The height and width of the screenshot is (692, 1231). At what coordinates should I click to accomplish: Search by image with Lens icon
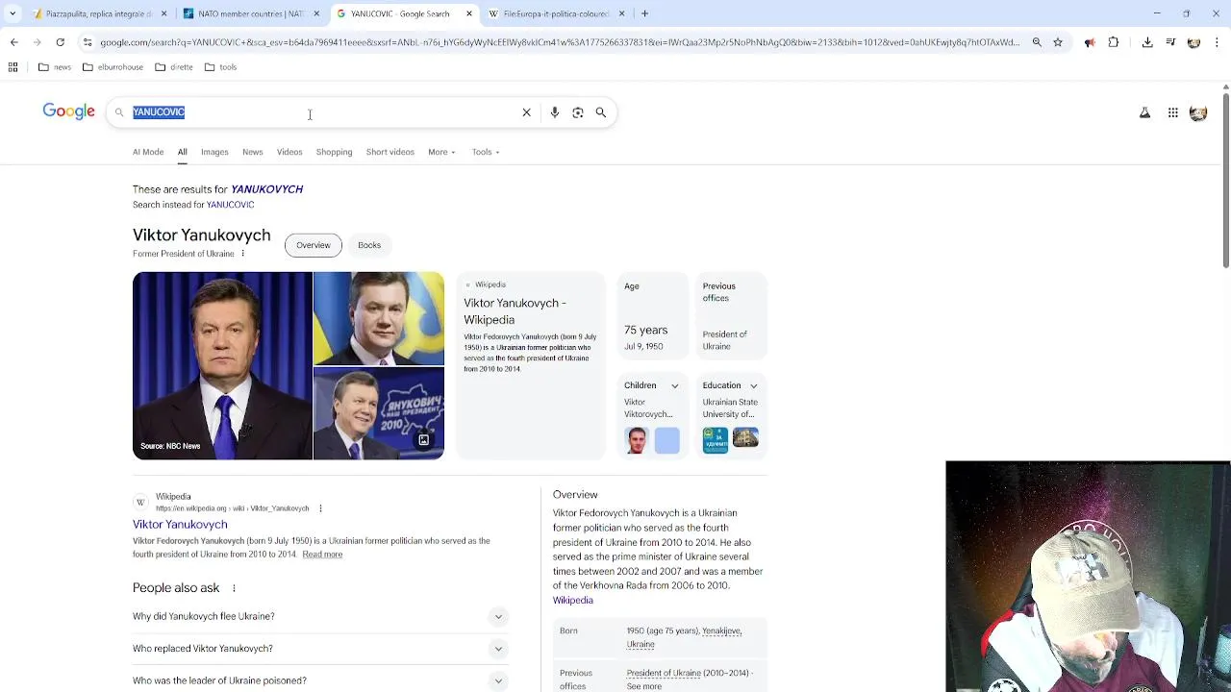[578, 112]
